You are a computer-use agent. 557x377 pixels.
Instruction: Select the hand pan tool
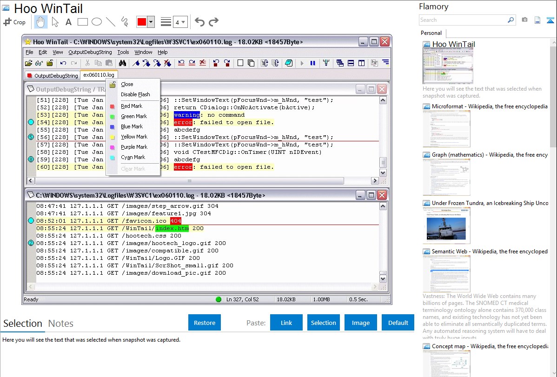(41, 22)
